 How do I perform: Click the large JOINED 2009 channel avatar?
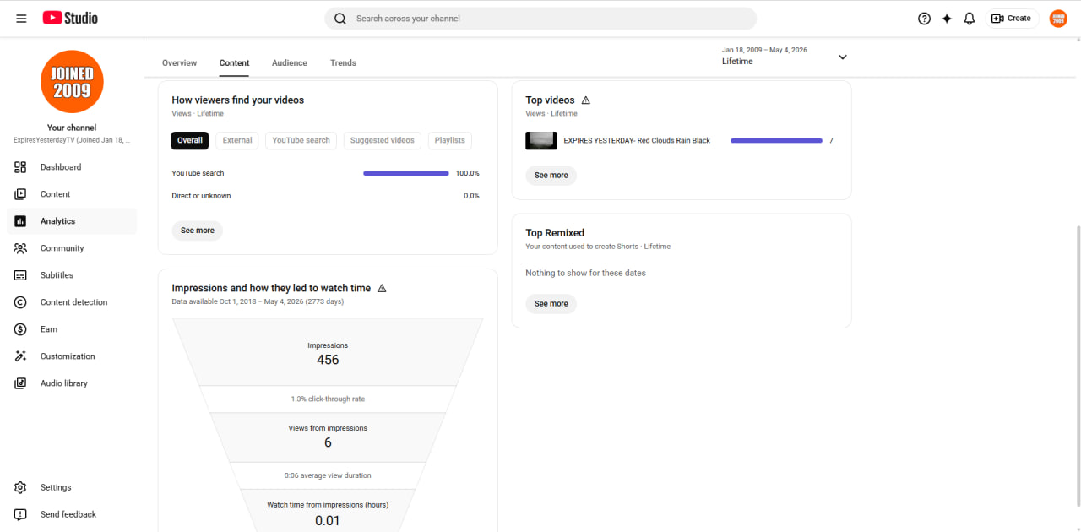(72, 82)
